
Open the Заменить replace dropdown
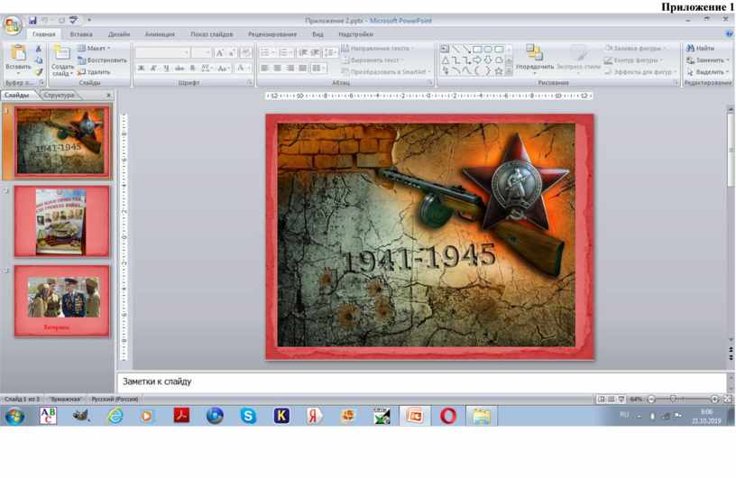tap(708, 60)
